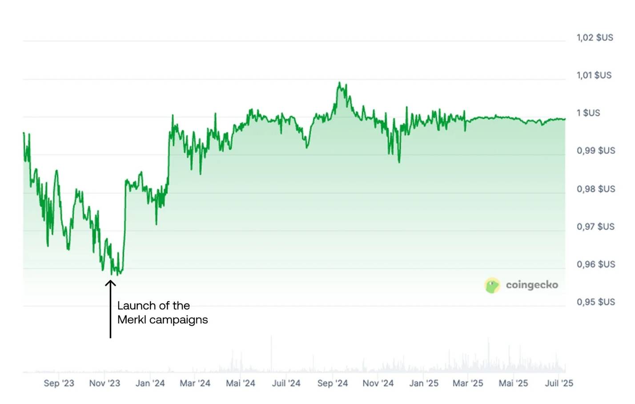Click the 1,01 $US price label
The height and width of the screenshot is (404, 635).
pyautogui.click(x=594, y=75)
